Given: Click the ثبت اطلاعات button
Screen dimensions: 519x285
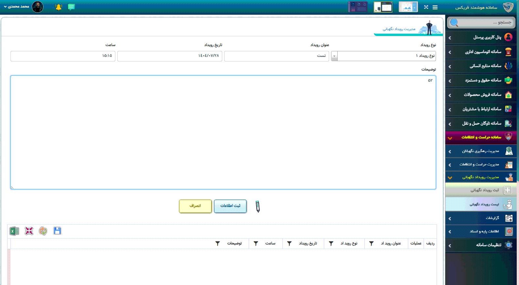Looking at the screenshot, I should 230,206.
